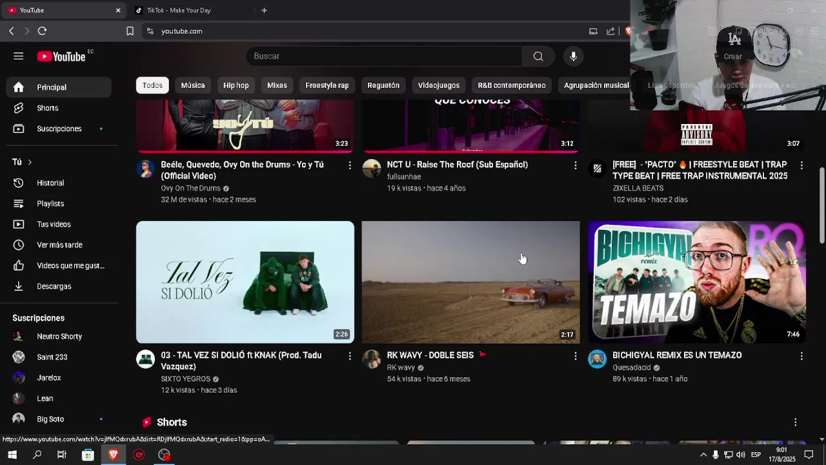Open options for TAL VEZ SI DOLIÓ video

350,356
